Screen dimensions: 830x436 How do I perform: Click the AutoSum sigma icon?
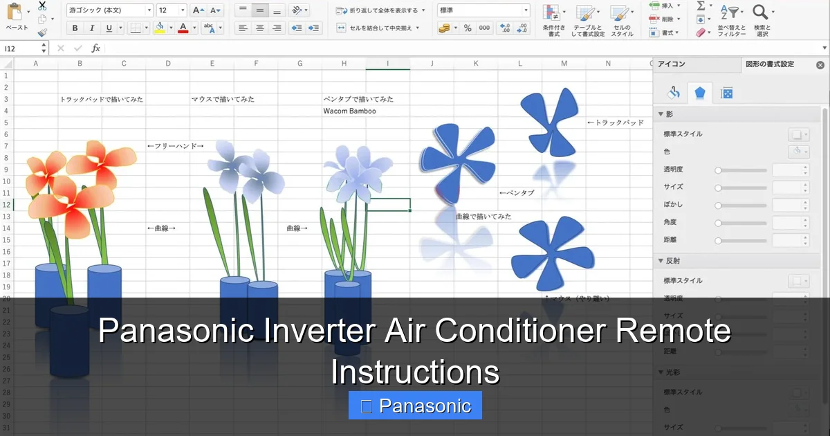(702, 6)
